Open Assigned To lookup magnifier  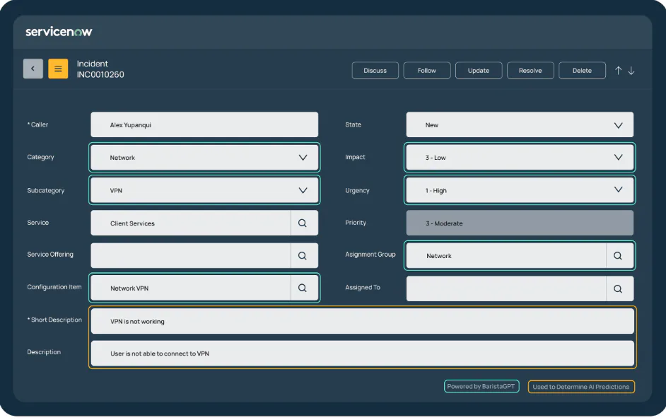[x=618, y=288]
